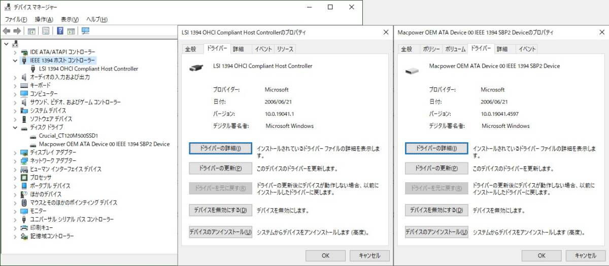609x266 pixels.
Task: Click ドライバーの詳細 in Macpower properties
Action: (x=436, y=148)
